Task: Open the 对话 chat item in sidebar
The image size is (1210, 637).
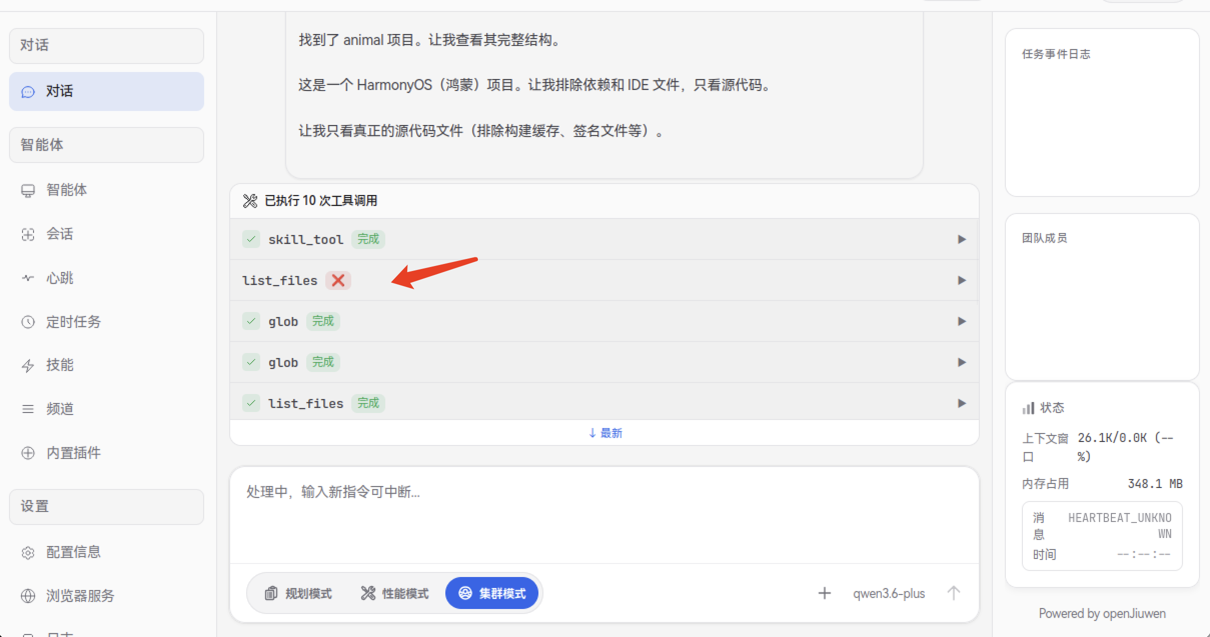Action: click(106, 91)
